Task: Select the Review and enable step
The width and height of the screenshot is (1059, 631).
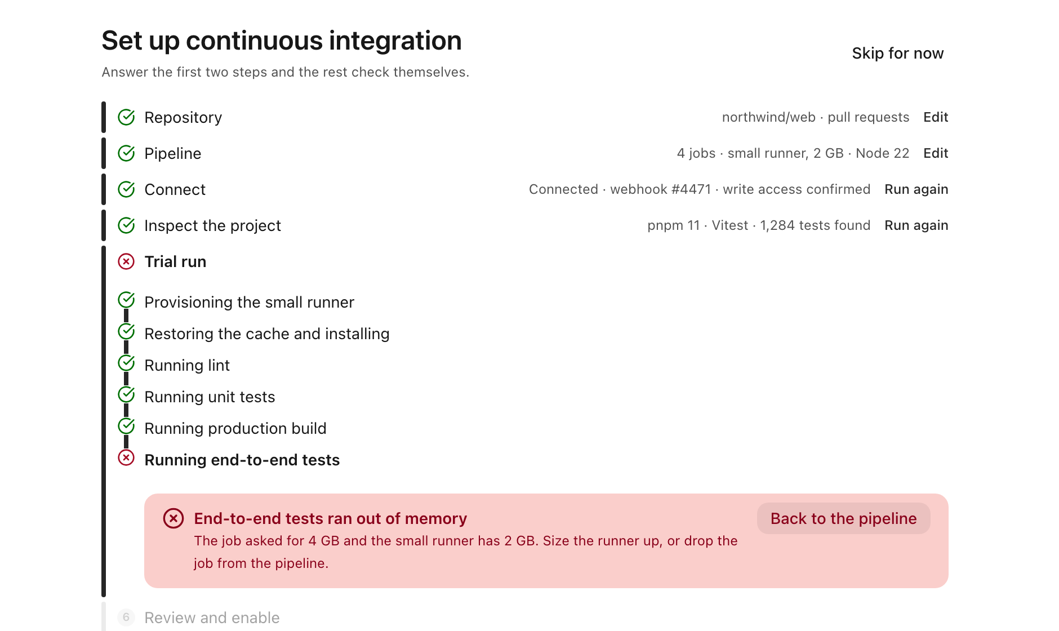Action: point(212,617)
